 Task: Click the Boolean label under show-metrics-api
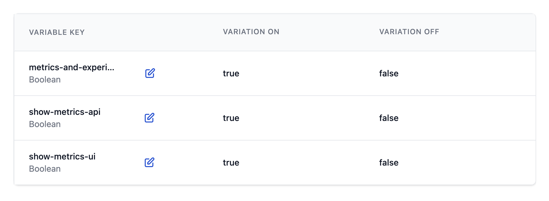[x=45, y=124]
